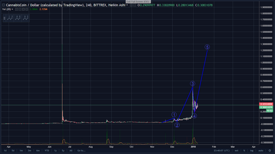
Task: Open the Go to... date dialog
Action: tap(81, 151)
